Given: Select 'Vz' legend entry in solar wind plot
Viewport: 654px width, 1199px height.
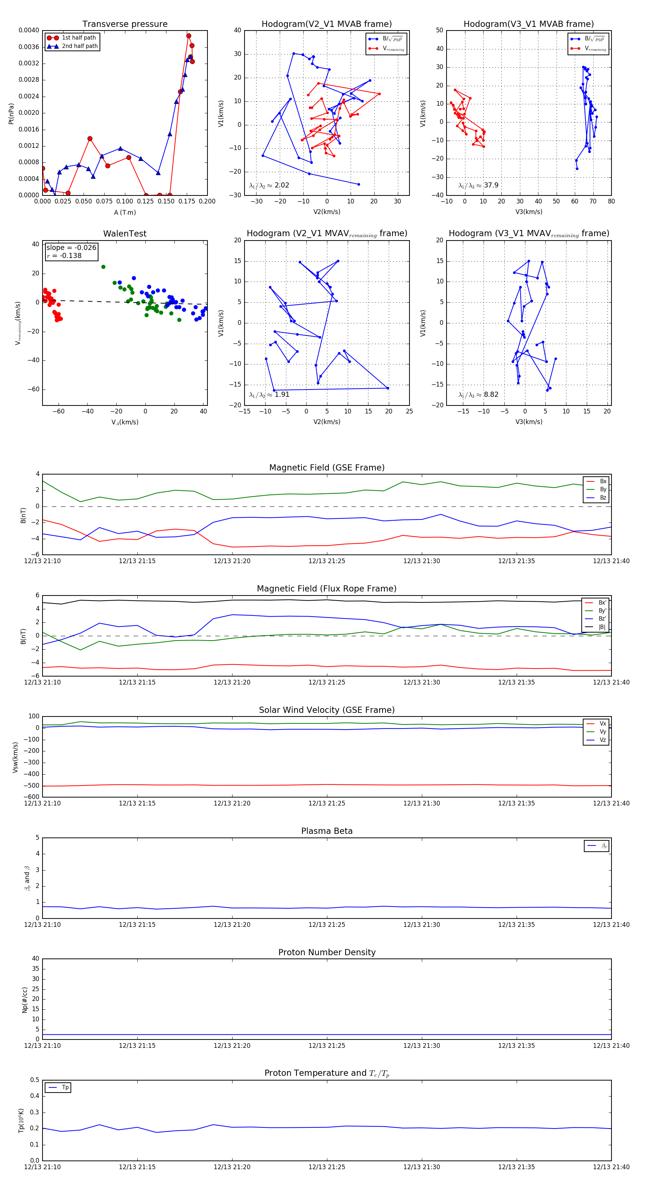Looking at the screenshot, I should click(596, 740).
